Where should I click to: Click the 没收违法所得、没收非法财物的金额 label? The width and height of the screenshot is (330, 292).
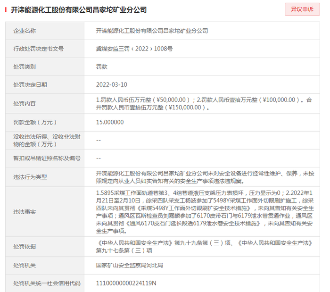click(47, 141)
